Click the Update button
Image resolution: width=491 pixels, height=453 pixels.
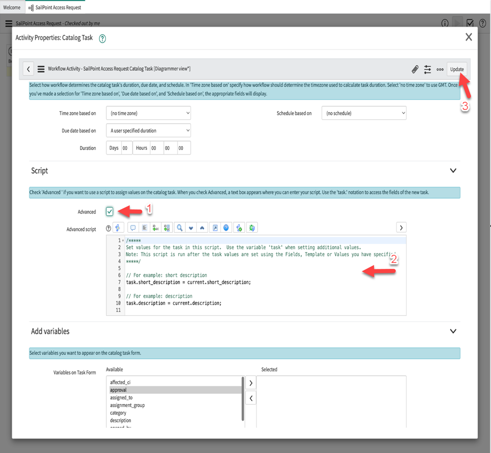tap(457, 69)
